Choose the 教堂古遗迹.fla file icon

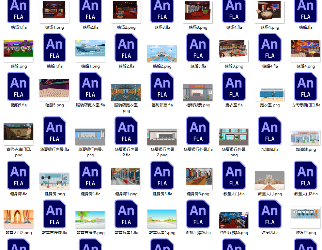pos(54,214)
